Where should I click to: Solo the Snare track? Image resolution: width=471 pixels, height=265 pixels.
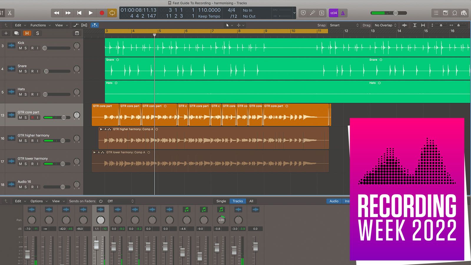26,71
